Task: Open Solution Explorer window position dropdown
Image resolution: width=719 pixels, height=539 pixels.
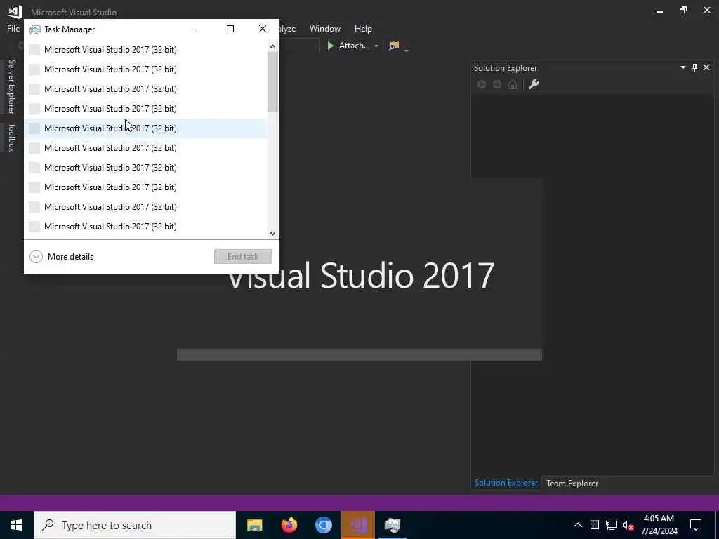Action: [x=682, y=67]
